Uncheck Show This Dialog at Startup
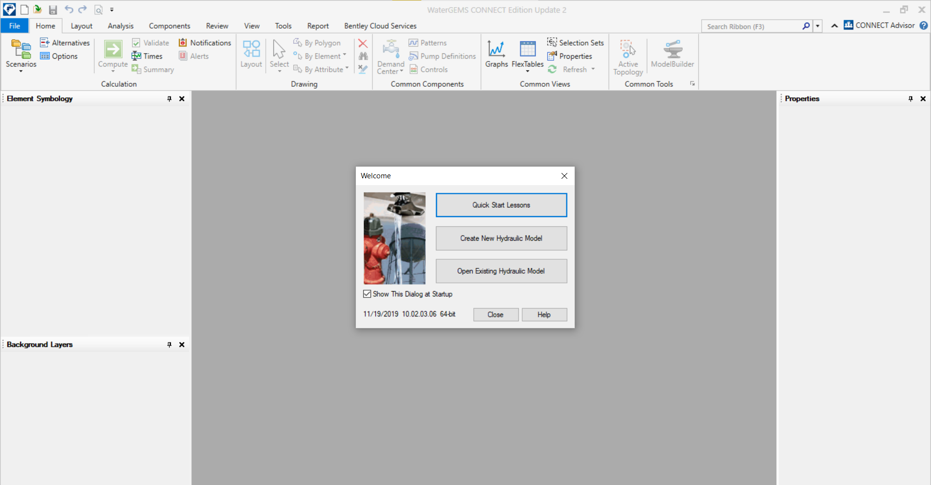Image resolution: width=931 pixels, height=485 pixels. [x=368, y=294]
